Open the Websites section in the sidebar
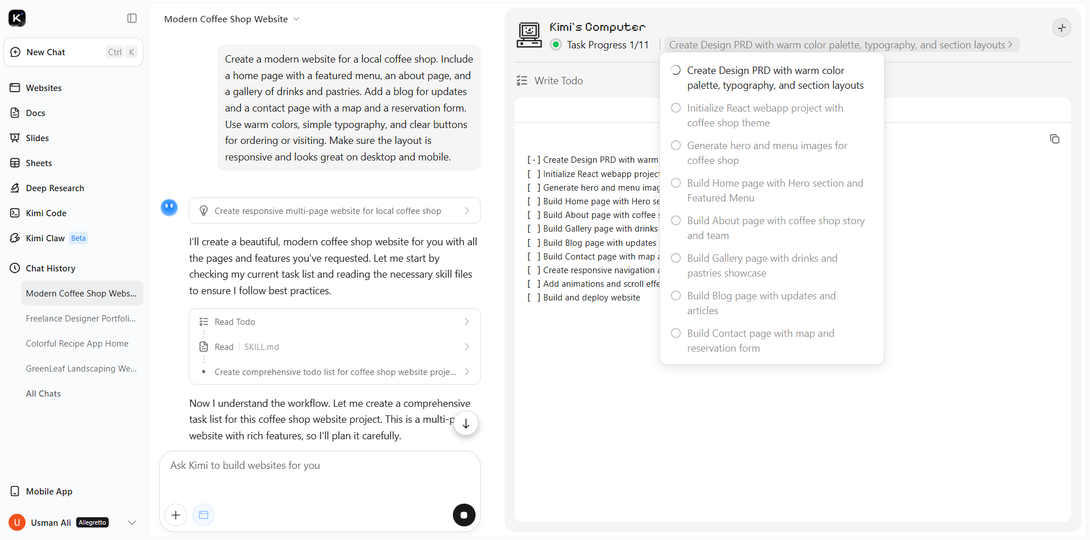This screenshot has width=1090, height=540. (43, 88)
